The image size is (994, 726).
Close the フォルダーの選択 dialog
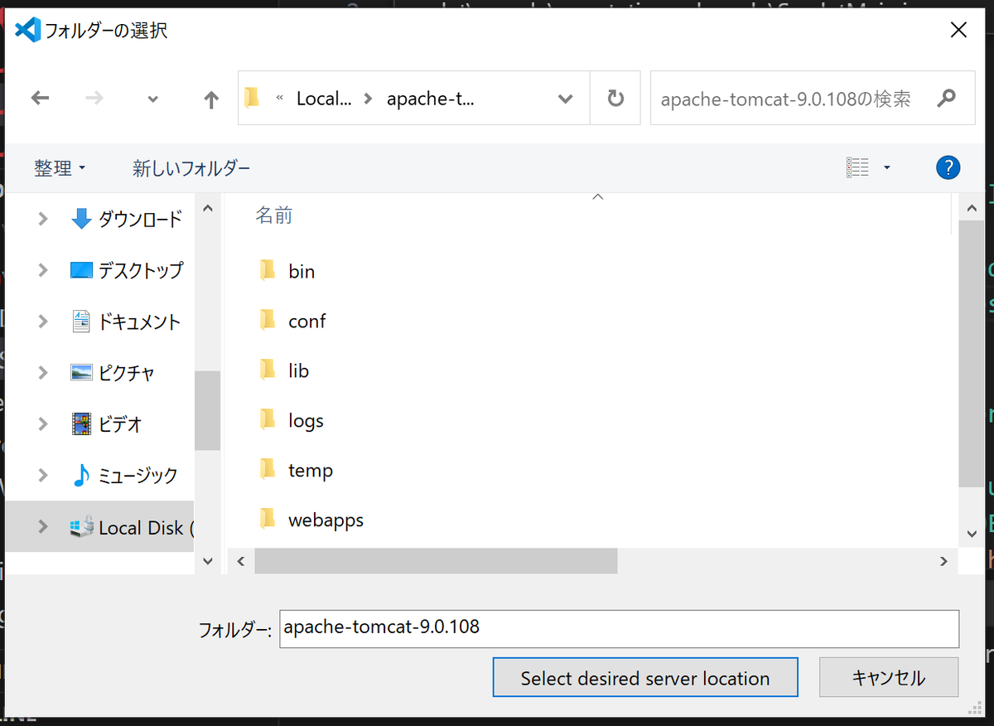click(958, 31)
